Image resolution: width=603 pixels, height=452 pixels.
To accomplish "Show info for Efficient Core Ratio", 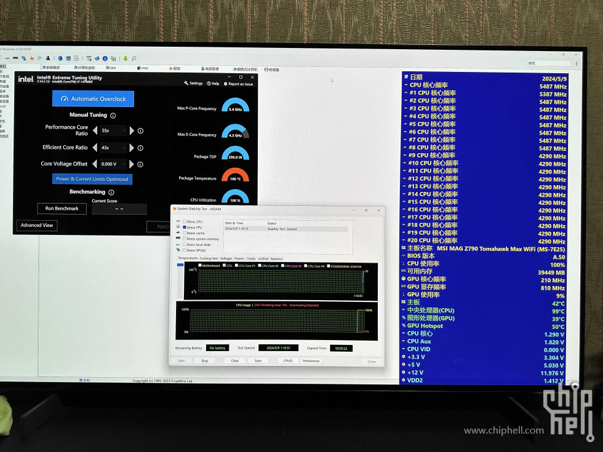I will (140, 148).
